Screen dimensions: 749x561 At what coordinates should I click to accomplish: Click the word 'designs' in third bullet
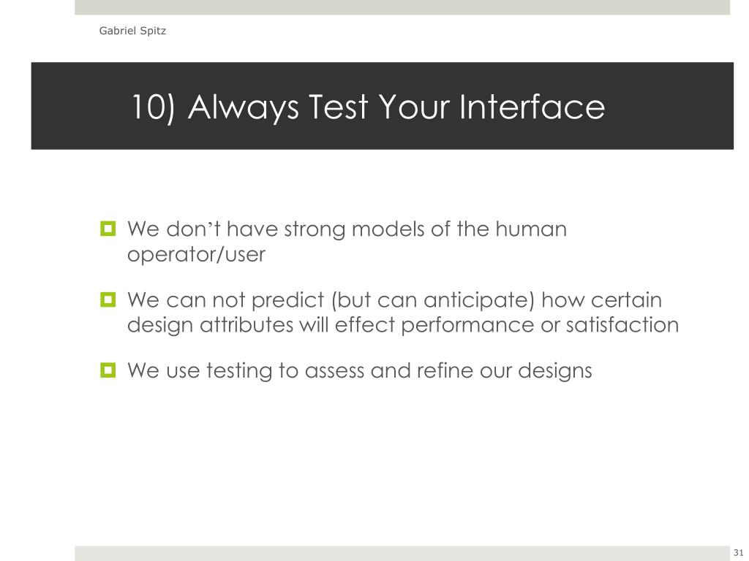tap(555, 371)
